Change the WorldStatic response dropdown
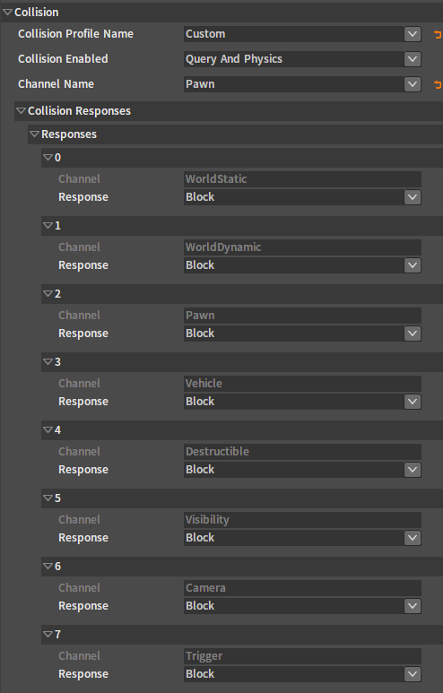The width and height of the screenshot is (443, 693). (302, 197)
